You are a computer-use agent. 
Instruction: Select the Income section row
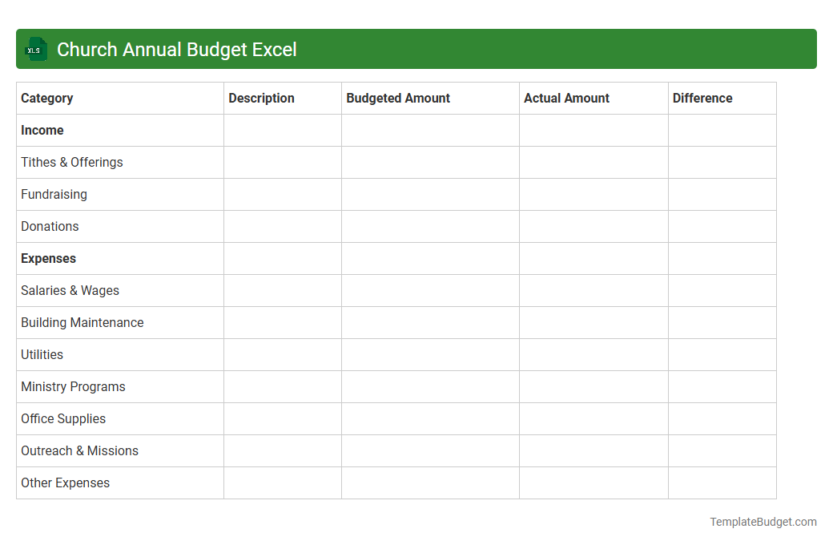pyautogui.click(x=42, y=130)
